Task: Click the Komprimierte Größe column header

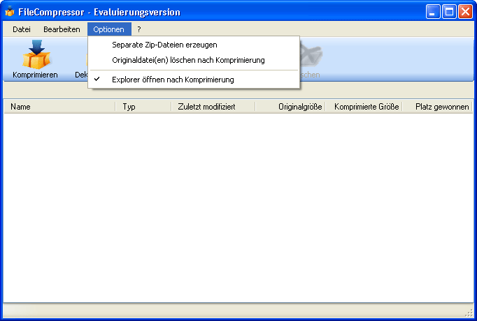Action: click(364, 107)
